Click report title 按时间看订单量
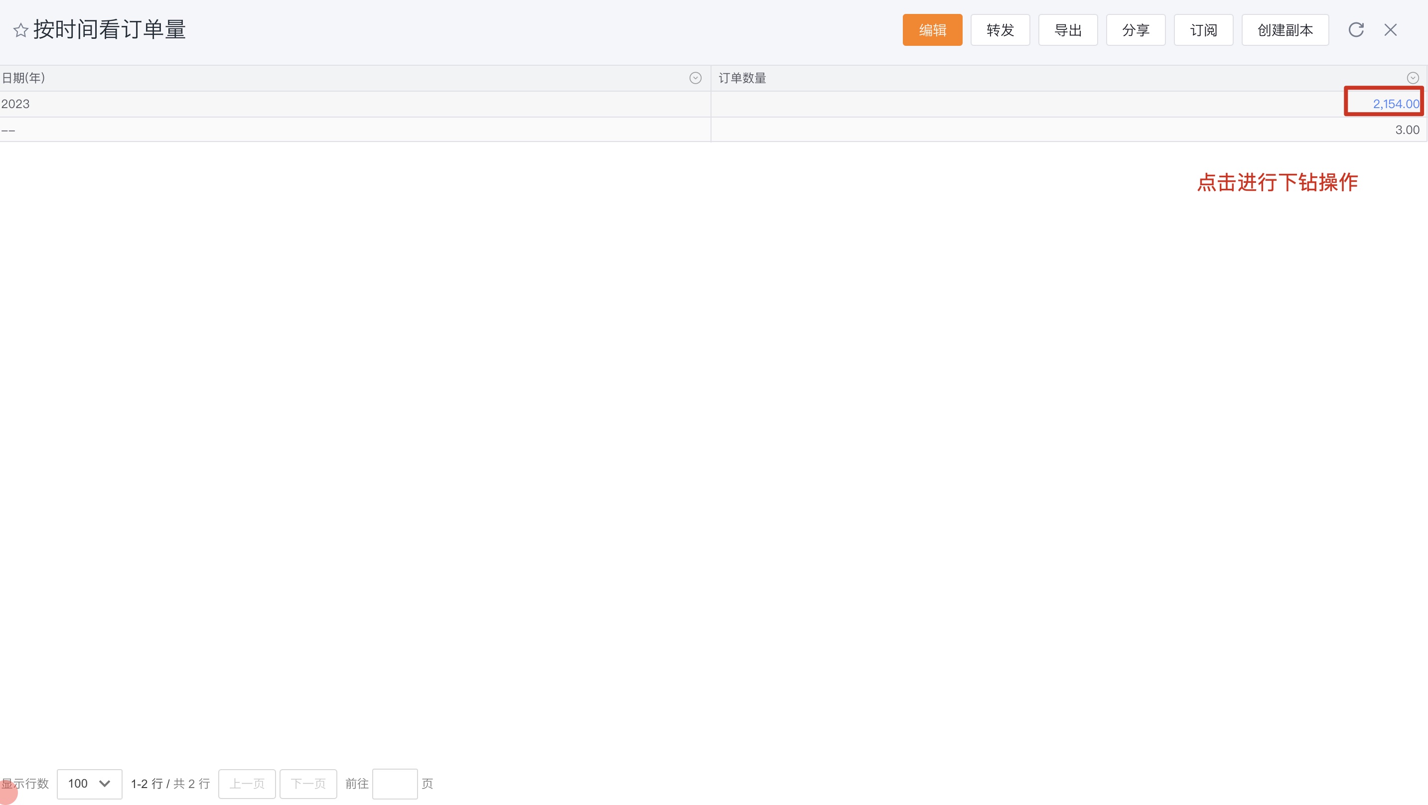 point(109,30)
